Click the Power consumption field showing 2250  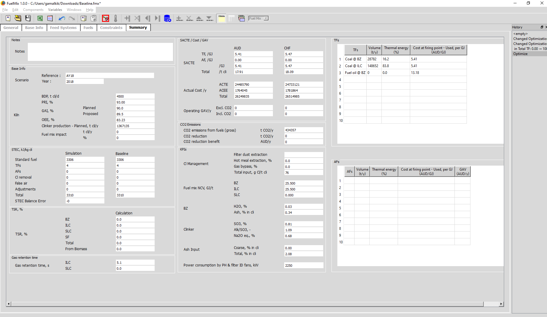point(304,266)
